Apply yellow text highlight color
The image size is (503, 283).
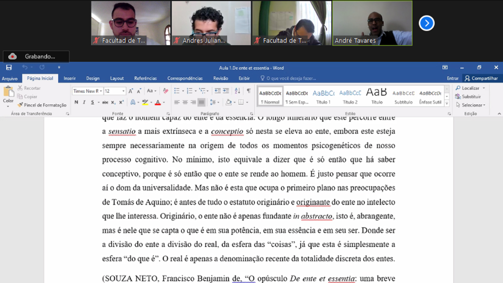point(145,102)
